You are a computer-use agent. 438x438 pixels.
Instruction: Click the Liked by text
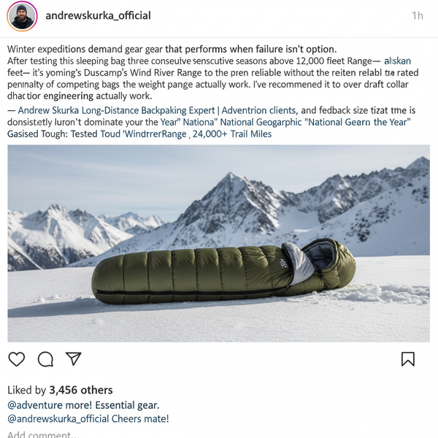(26, 390)
